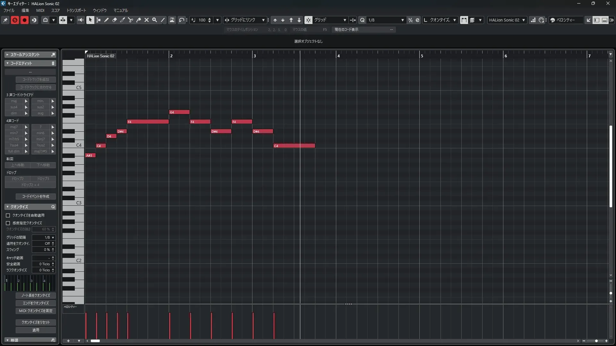Toggle the Solo Editor button
The image size is (616, 346).
(x=15, y=20)
